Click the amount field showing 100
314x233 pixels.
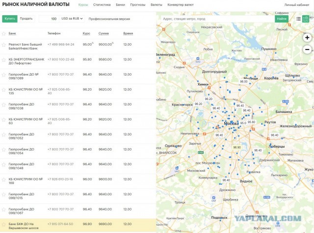[49, 19]
